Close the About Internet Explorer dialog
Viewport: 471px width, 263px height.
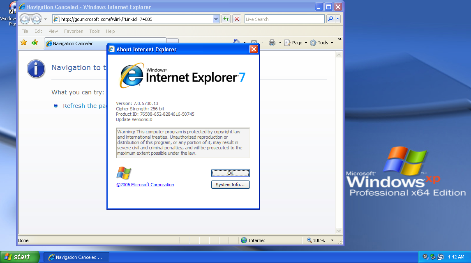pos(254,49)
